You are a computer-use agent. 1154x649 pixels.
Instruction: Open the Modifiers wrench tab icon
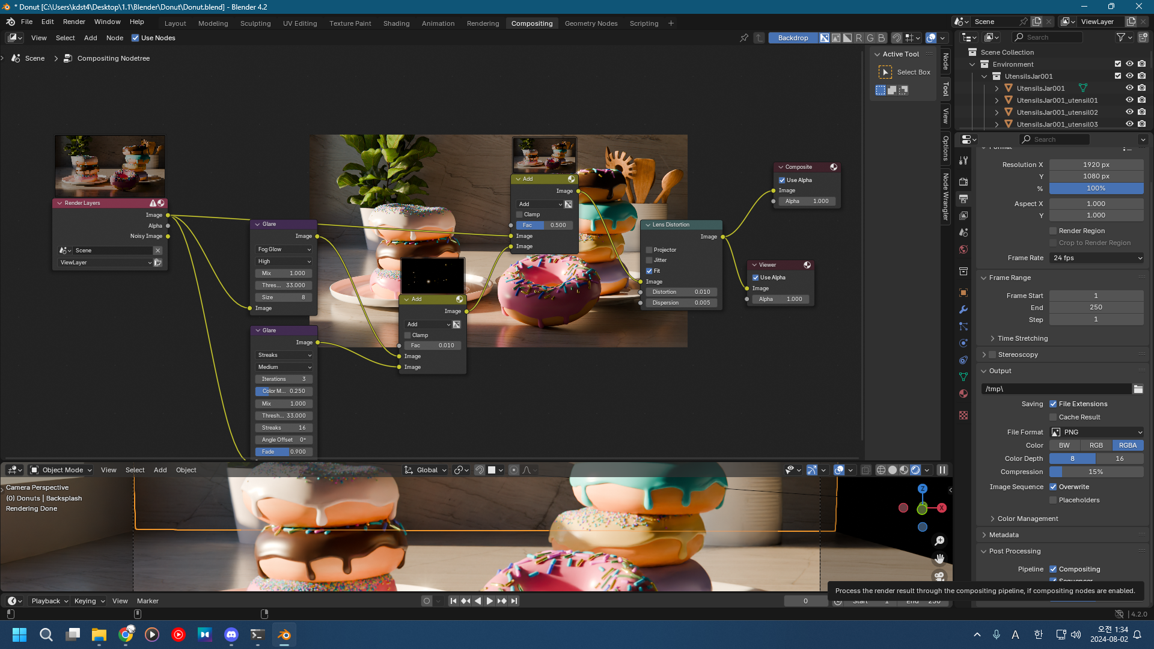tap(963, 309)
